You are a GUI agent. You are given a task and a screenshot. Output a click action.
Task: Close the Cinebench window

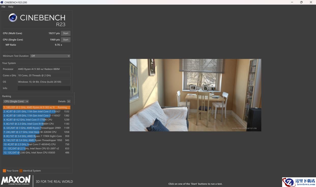[x=311, y=2]
